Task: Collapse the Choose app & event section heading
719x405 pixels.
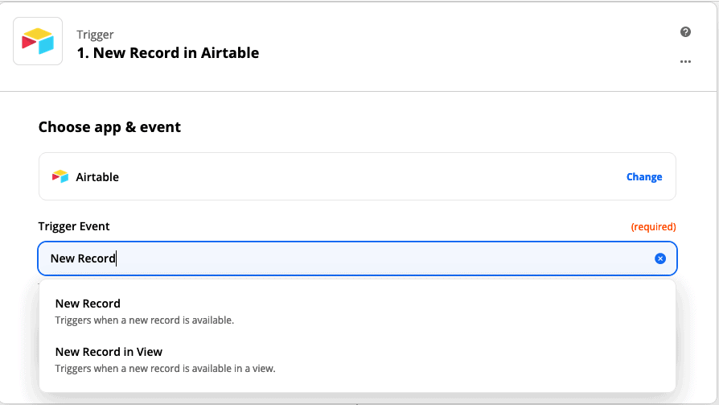Action: 109,127
